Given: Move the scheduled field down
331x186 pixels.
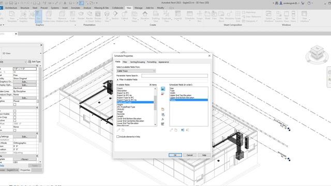Looking at the screenshot, I should [x=187, y=130].
